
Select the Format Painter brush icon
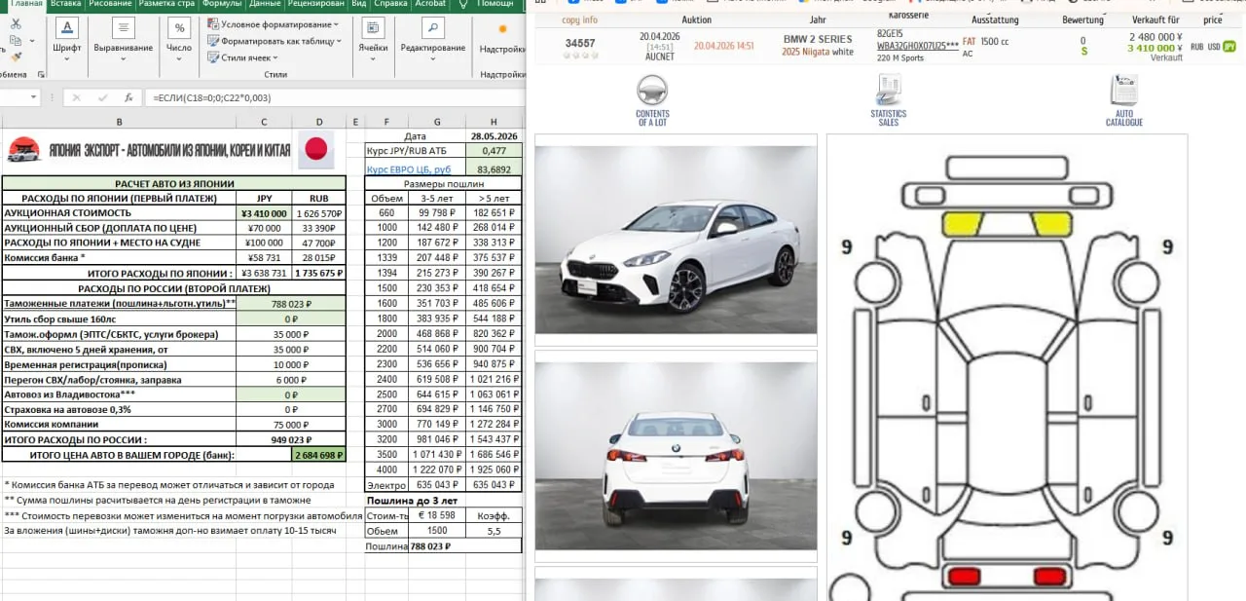pos(16,59)
